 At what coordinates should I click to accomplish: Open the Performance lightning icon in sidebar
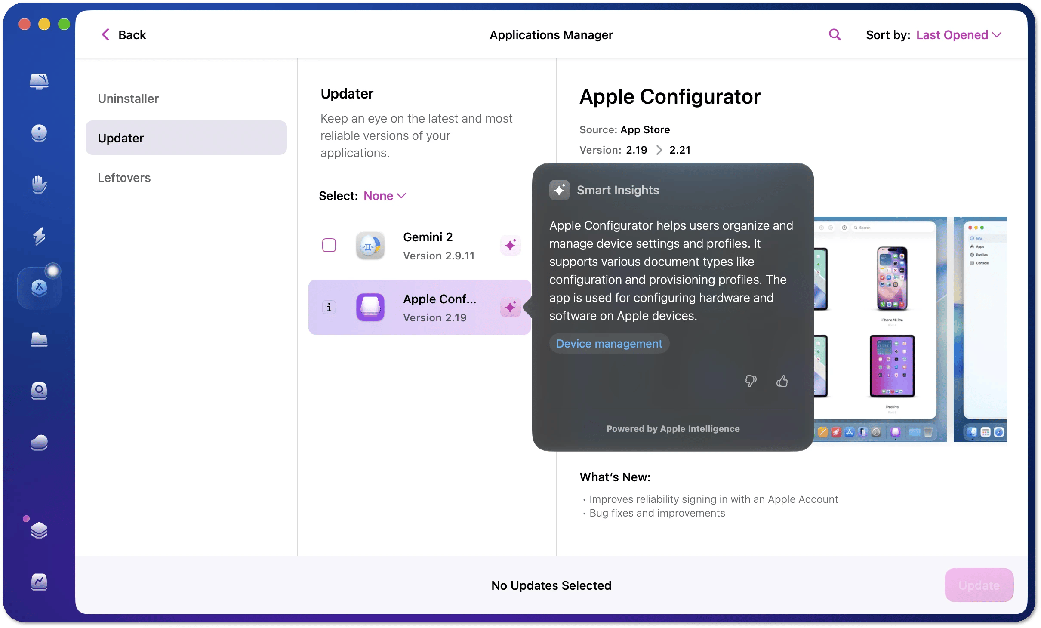pos(39,236)
